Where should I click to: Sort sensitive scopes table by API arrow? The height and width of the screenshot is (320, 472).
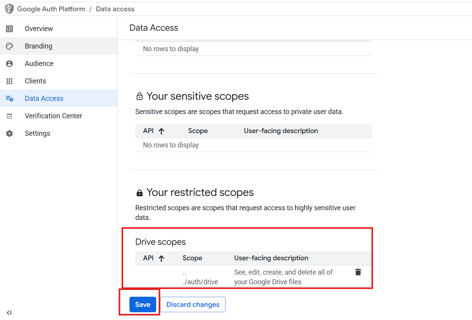(162, 131)
